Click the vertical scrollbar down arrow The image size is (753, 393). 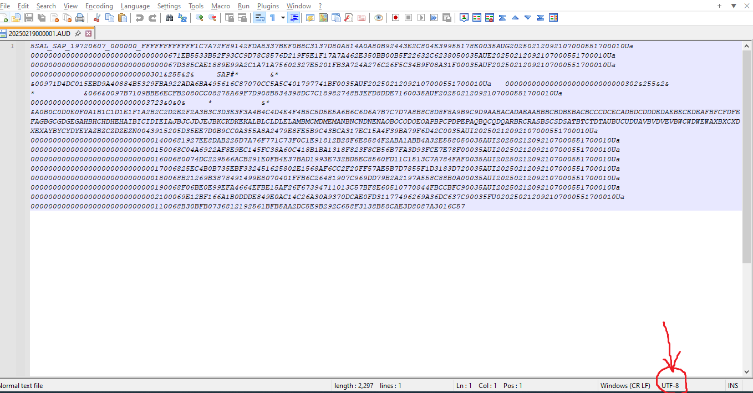[x=747, y=371]
